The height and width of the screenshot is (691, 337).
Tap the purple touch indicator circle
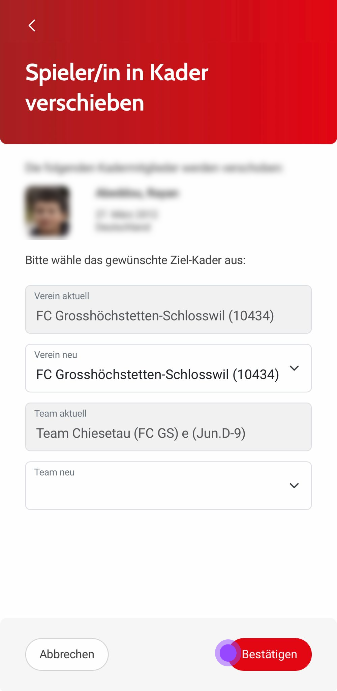point(228,653)
